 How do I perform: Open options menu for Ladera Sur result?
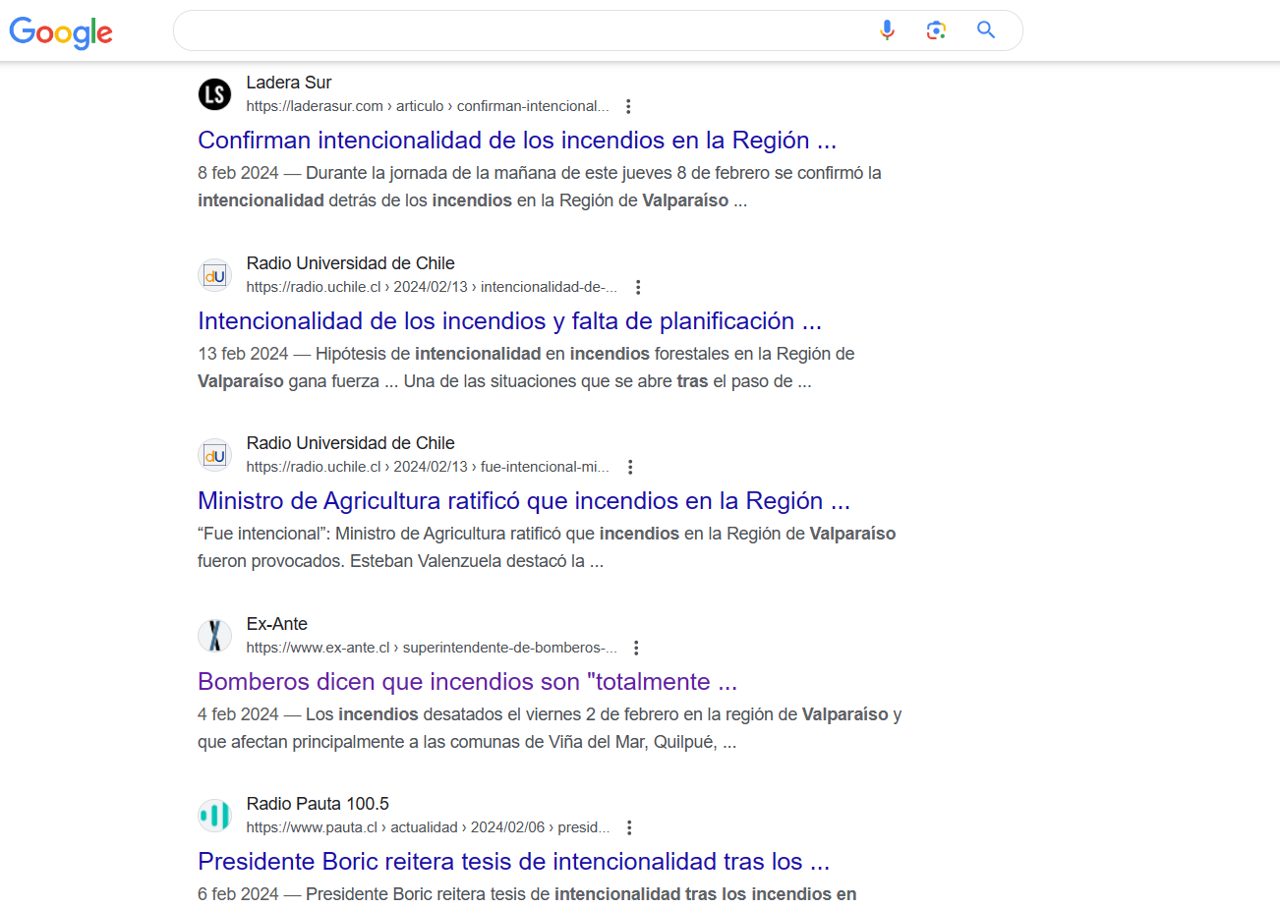point(629,106)
